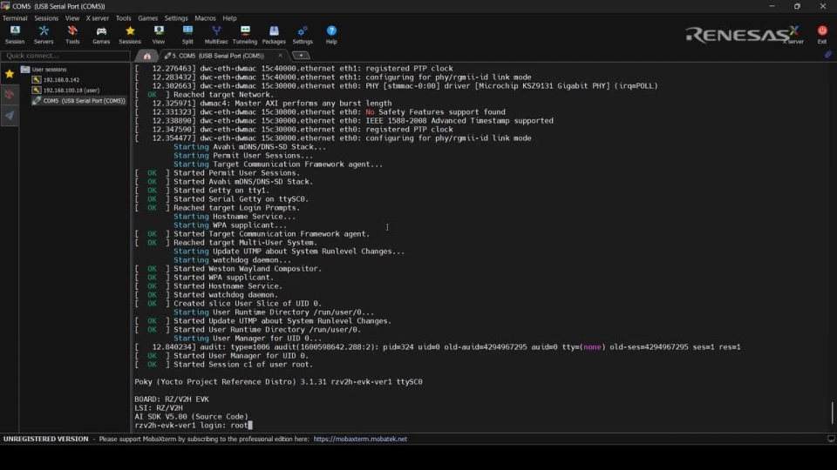Click the login prompt line in terminal
This screenshot has width=837, height=470.
194,426
